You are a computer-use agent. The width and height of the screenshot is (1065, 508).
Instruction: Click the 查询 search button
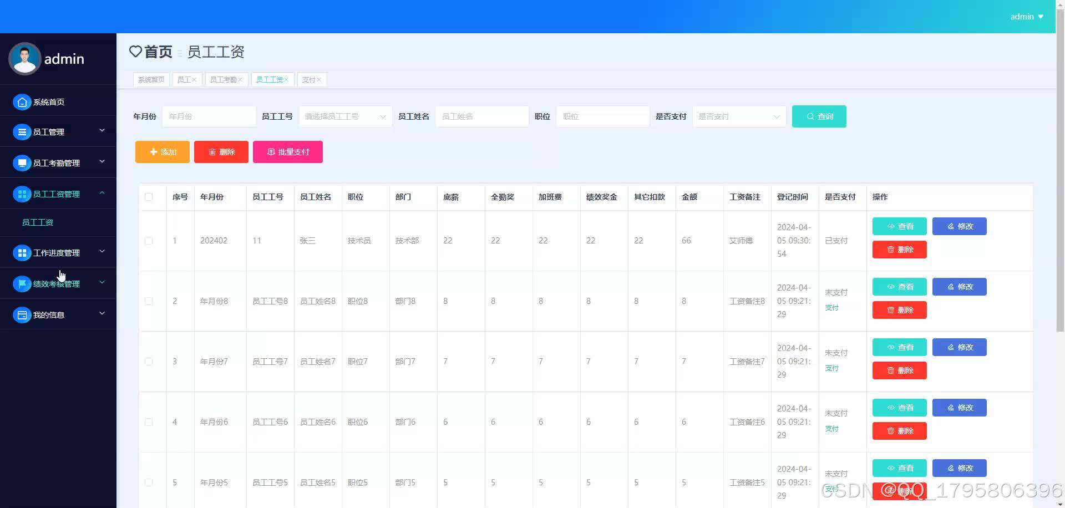click(819, 116)
